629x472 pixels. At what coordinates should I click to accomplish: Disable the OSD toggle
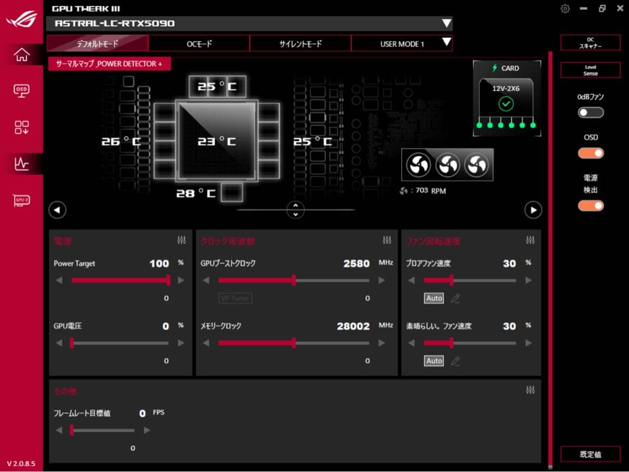tap(591, 153)
